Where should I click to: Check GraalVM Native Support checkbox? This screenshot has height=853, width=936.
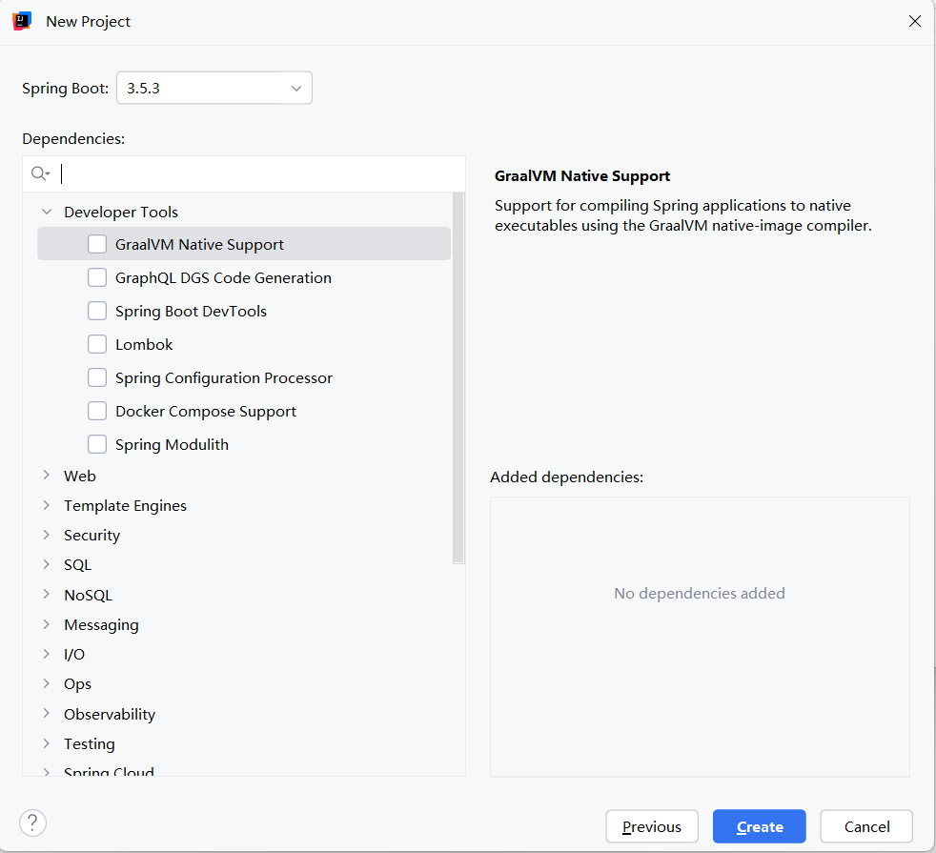tap(97, 244)
